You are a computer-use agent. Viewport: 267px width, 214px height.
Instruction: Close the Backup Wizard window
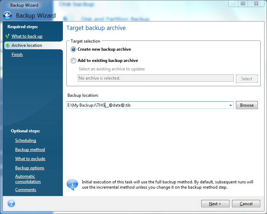tap(256, 4)
